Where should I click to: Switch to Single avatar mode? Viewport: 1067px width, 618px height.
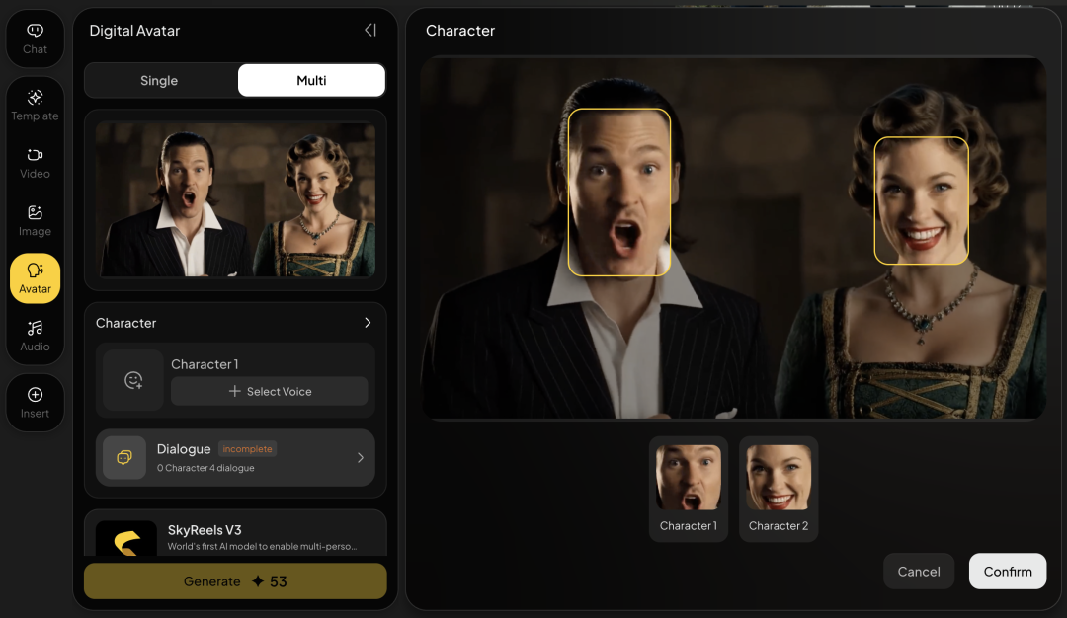pyautogui.click(x=159, y=81)
